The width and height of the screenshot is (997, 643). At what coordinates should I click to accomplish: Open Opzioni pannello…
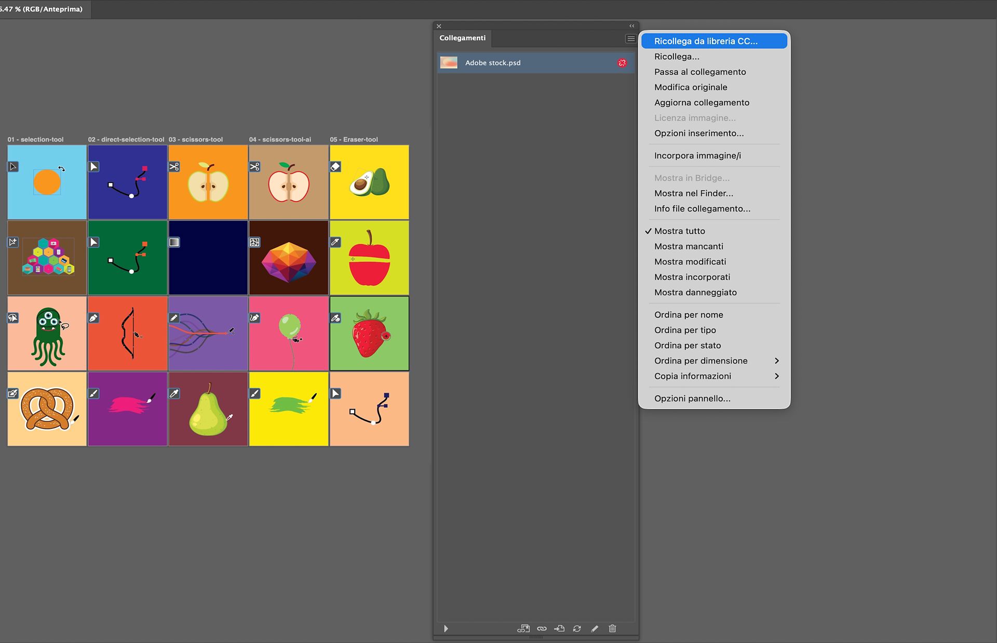coord(714,398)
